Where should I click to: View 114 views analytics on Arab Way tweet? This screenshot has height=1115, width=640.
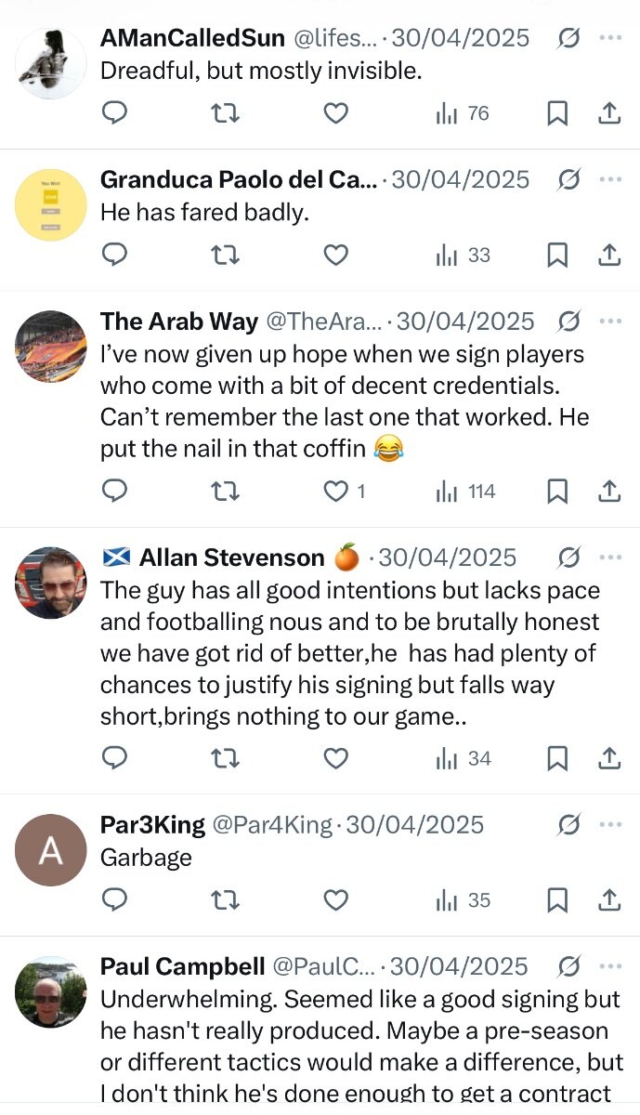466,491
